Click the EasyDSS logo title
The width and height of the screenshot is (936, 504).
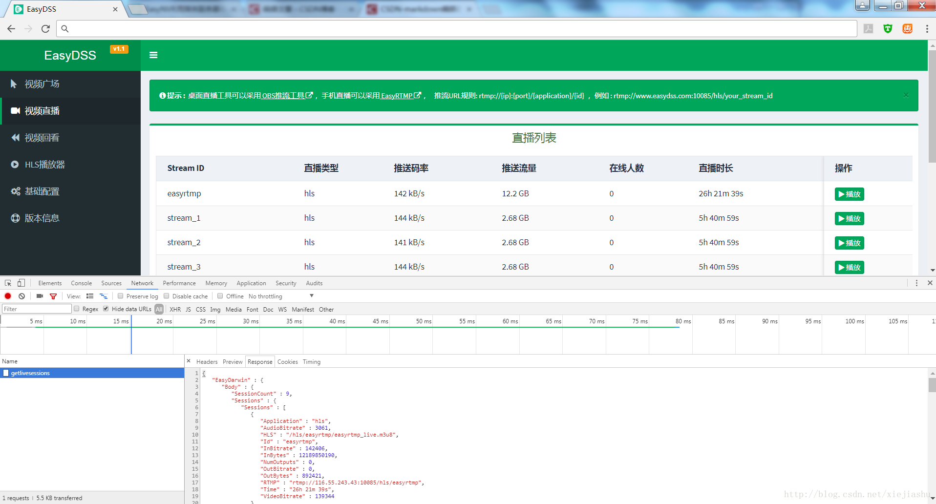coord(70,56)
